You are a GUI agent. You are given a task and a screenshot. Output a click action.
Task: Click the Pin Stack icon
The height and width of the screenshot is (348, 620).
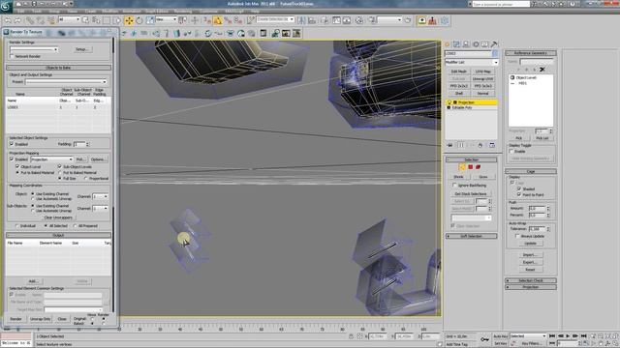point(449,145)
